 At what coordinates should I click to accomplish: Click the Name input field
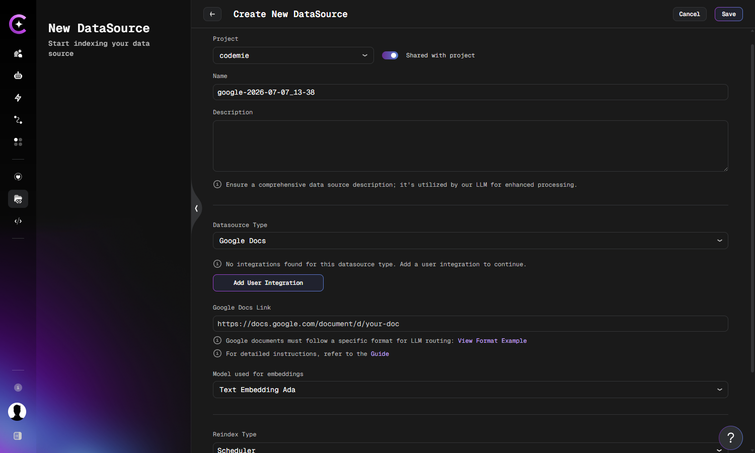471,92
